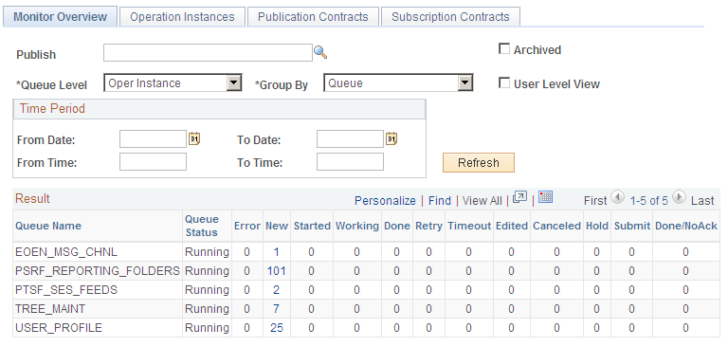Viewport: 728px width, 347px height.
Task: Open the New count 1 for EOEN_MSG_CHNL
Action: pyautogui.click(x=277, y=252)
